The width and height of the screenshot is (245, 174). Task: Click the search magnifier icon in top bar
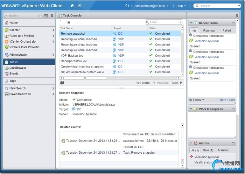(x=197, y=6)
